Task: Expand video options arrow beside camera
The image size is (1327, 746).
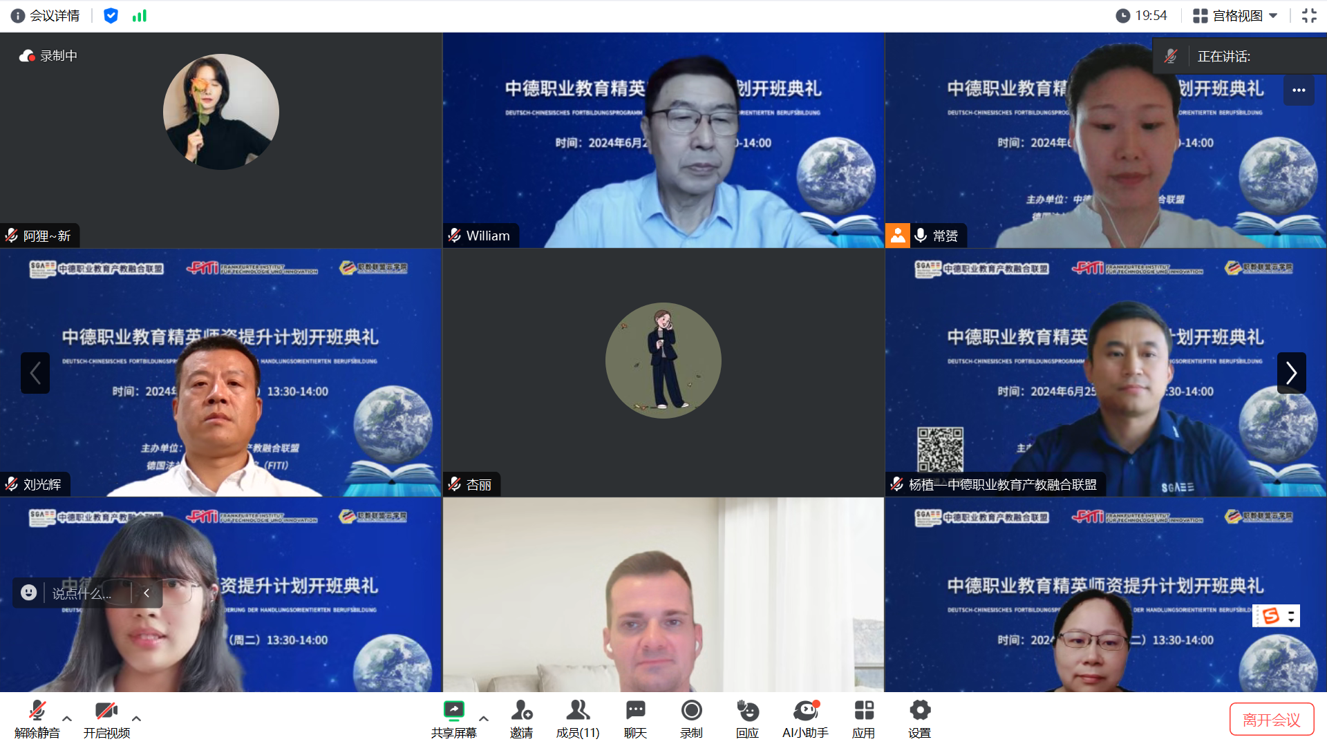Action: (137, 718)
